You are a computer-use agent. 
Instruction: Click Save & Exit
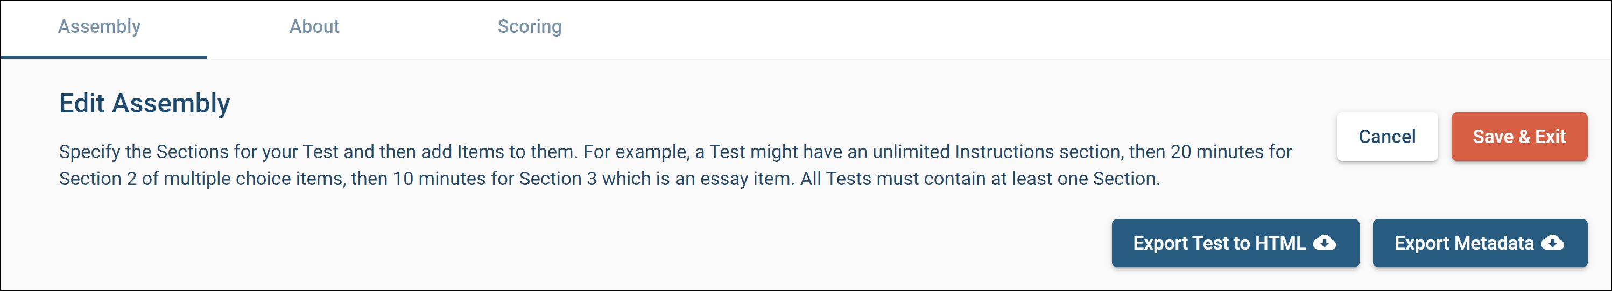coord(1519,137)
